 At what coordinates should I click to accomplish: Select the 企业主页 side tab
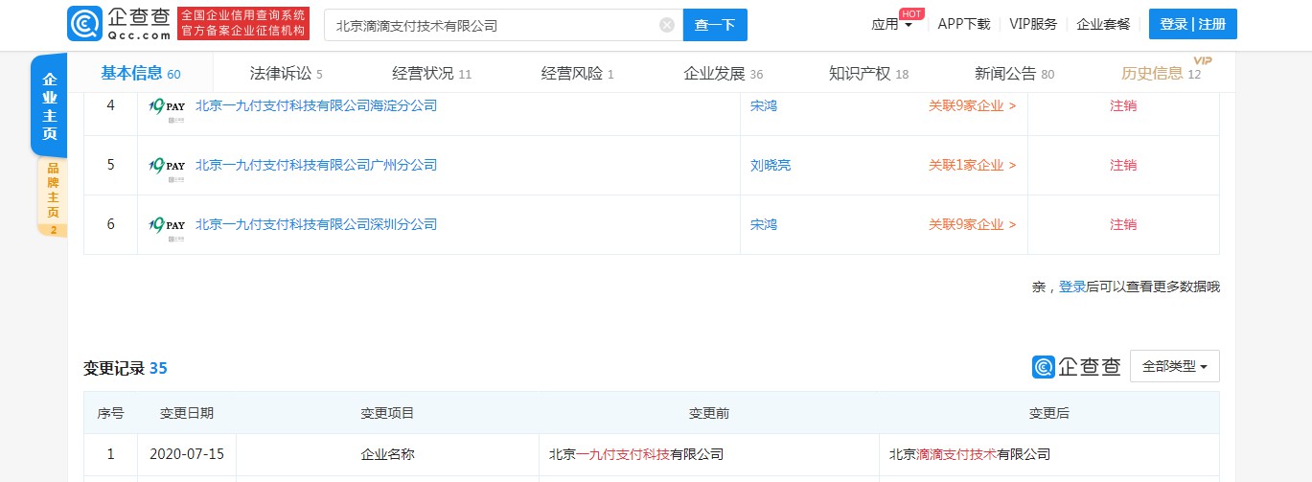tap(50, 105)
